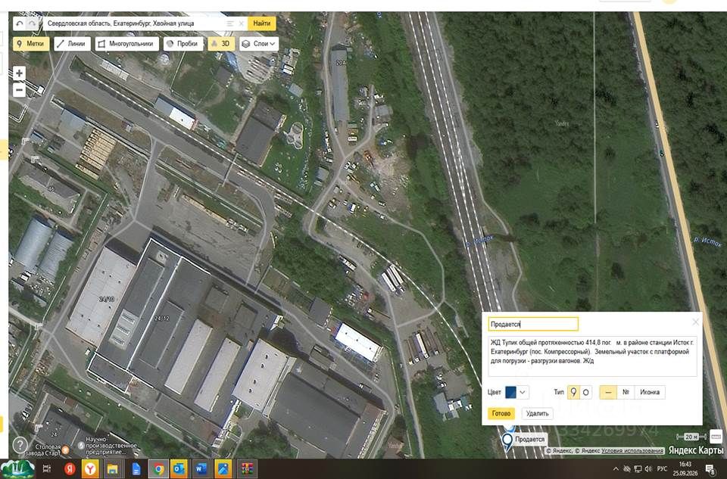Open the search options list icon

(x=230, y=23)
